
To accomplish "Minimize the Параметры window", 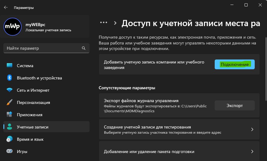I will [232, 5].
